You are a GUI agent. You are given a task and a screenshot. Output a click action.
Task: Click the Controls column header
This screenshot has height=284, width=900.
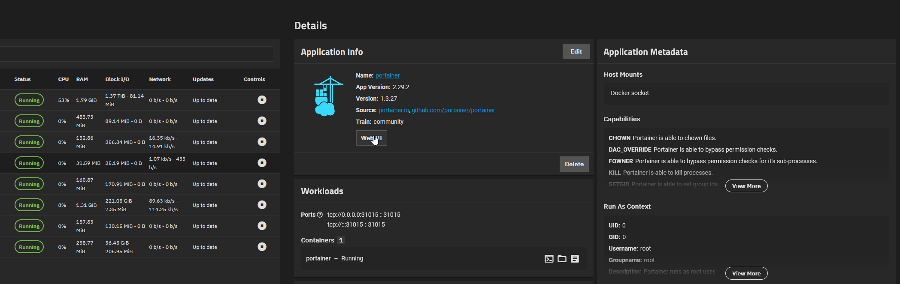(255, 79)
